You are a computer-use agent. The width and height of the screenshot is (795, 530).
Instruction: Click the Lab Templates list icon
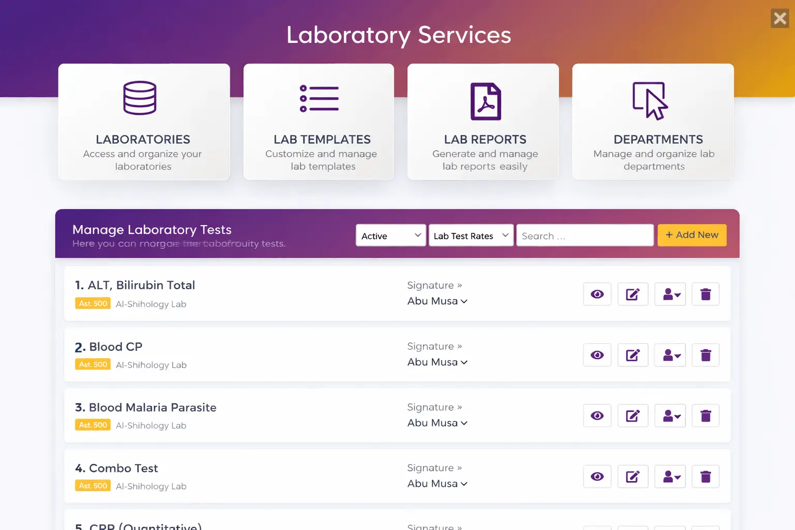[x=319, y=98]
